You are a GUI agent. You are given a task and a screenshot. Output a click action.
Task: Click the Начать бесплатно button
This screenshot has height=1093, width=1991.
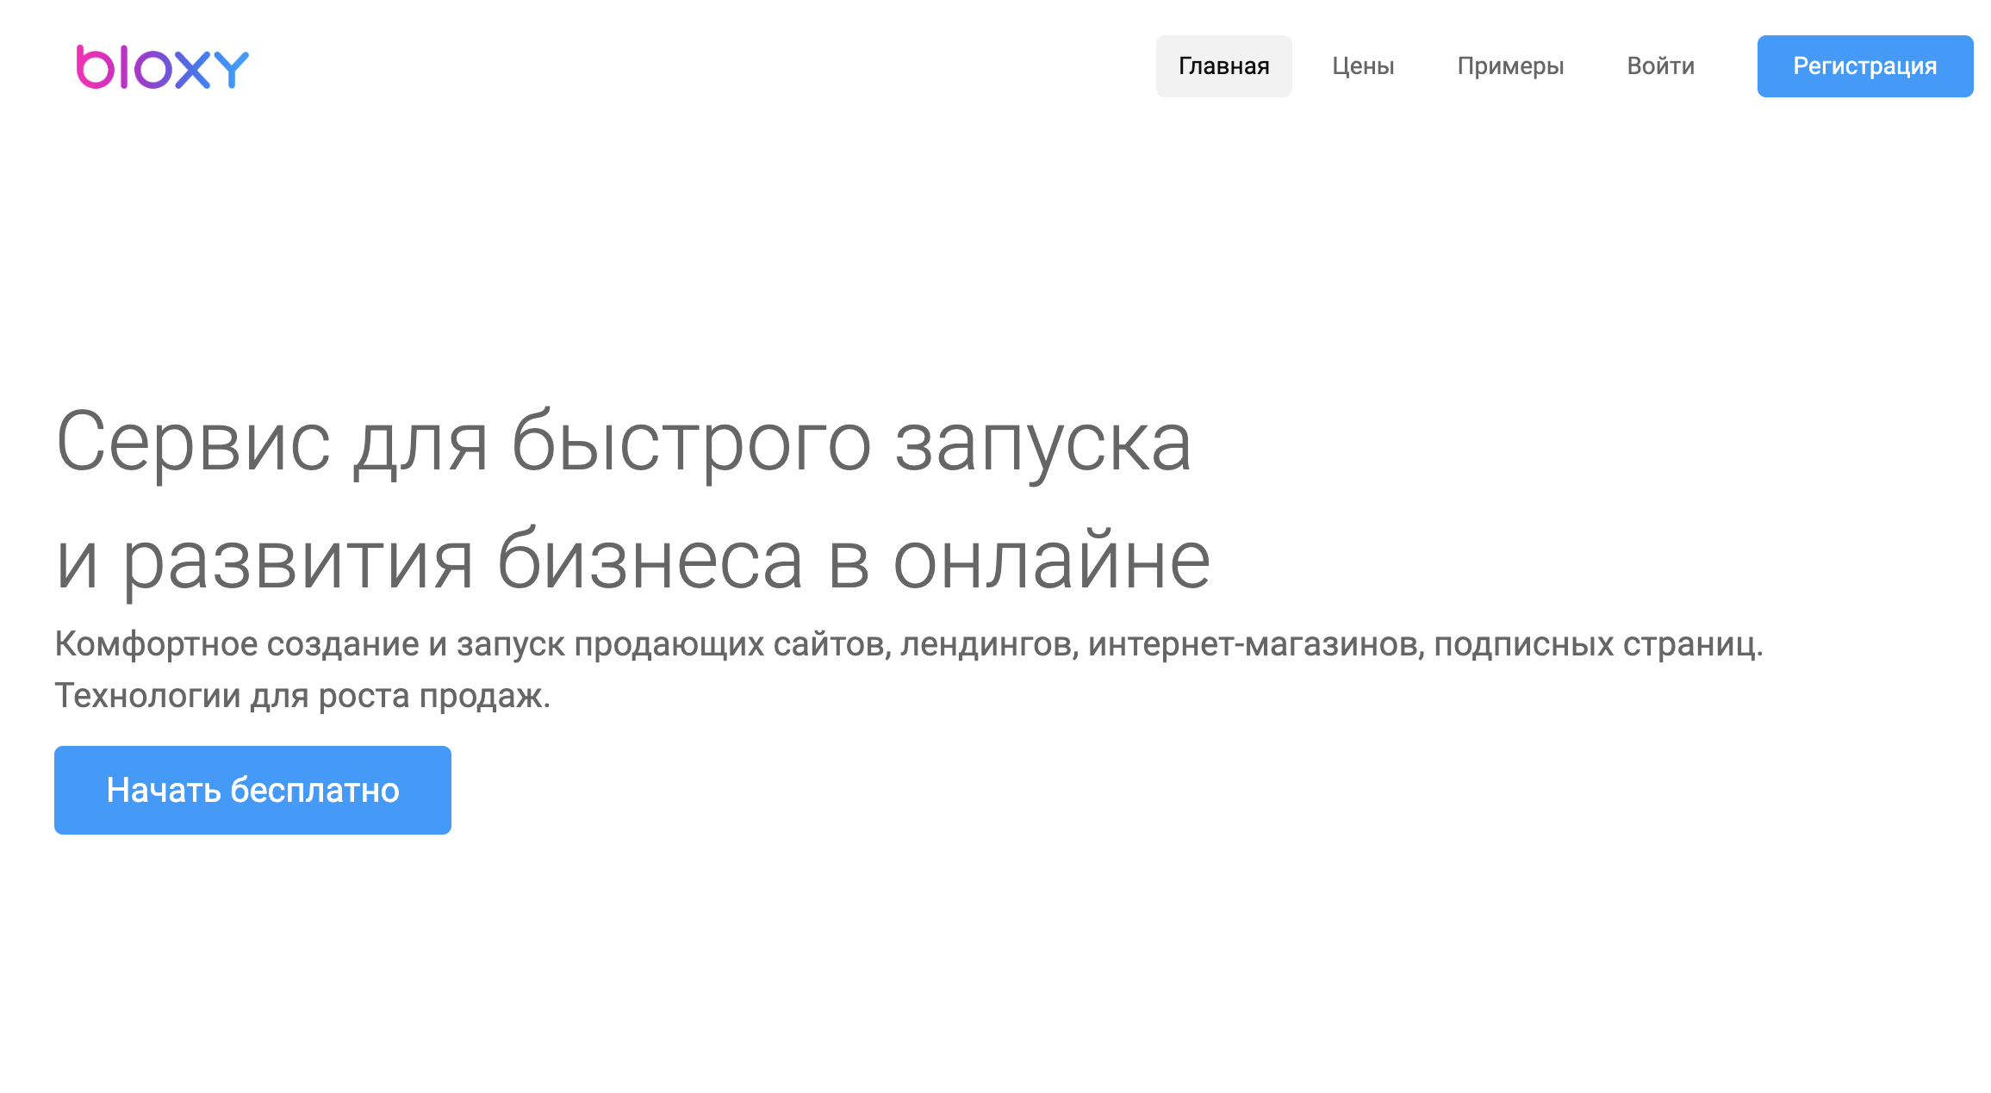252,790
